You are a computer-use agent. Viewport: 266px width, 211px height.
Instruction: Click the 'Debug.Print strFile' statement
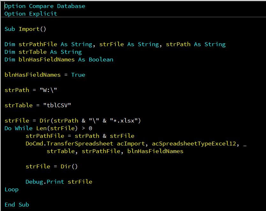point(59,182)
